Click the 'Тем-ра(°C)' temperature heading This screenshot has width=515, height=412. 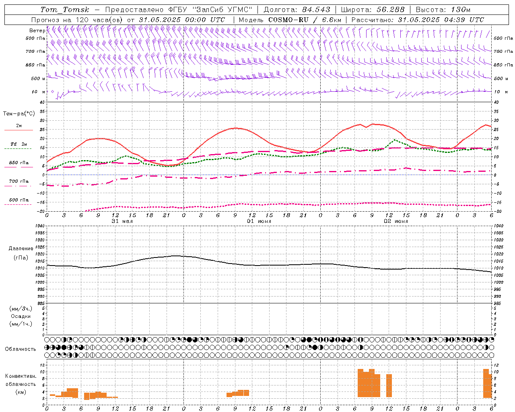point(19,114)
